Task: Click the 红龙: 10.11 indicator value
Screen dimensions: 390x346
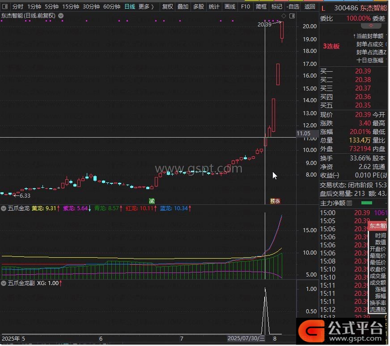Action: coord(141,209)
